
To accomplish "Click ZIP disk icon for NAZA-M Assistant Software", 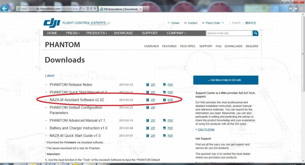I will pyautogui.click(x=148, y=100).
